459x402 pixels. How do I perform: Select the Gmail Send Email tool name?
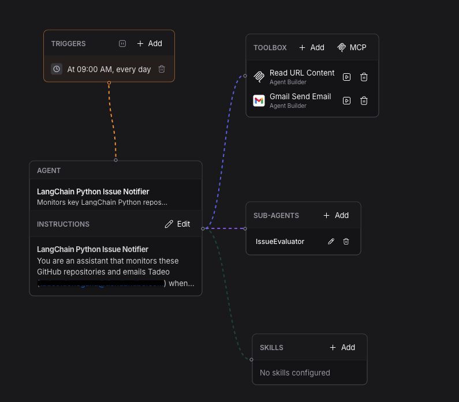click(x=300, y=96)
